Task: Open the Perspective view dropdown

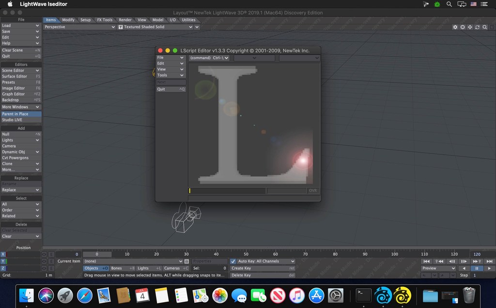Action: pos(79,27)
